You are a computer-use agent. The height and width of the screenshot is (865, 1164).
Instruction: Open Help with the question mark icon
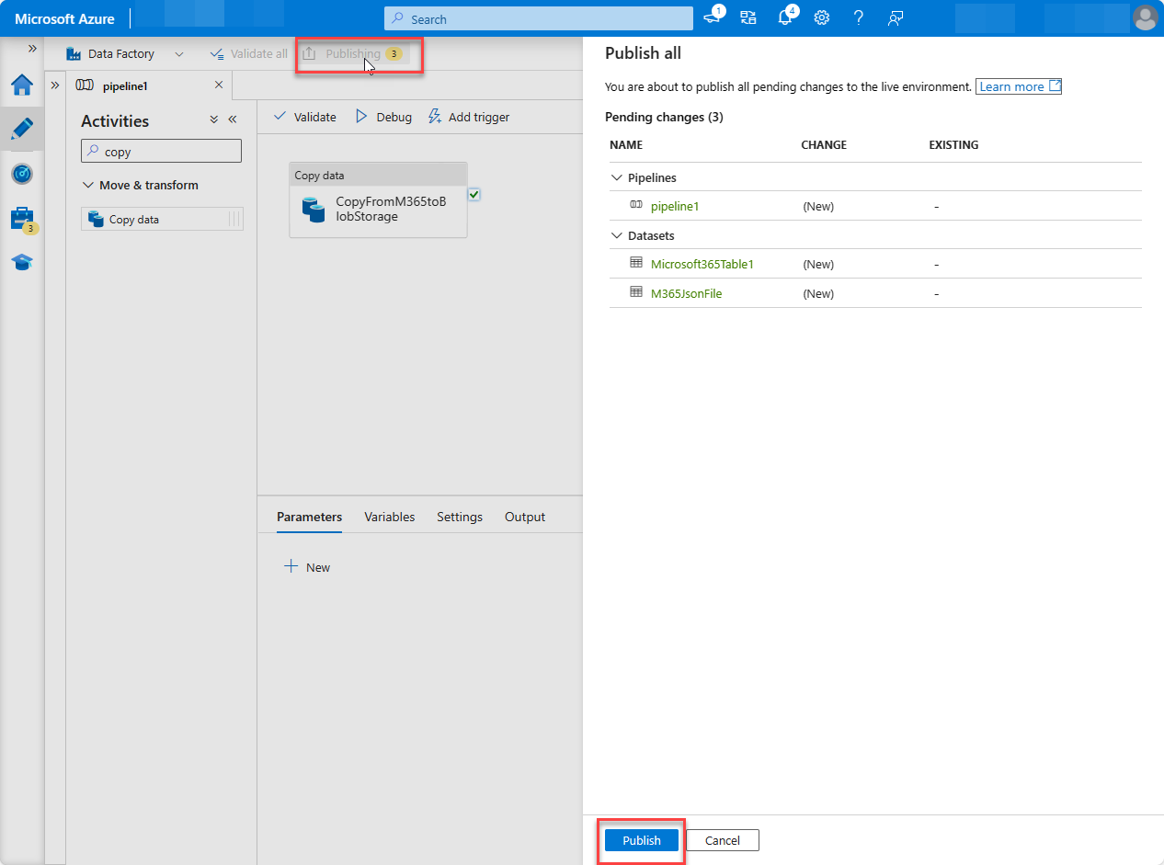(x=858, y=17)
